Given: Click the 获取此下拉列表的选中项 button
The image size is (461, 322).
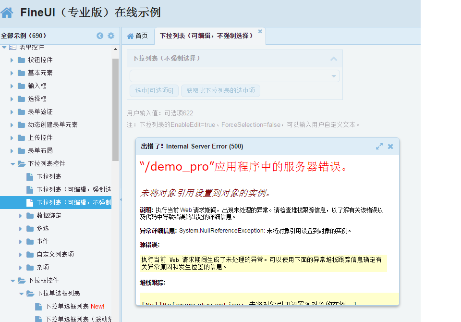Looking at the screenshot, I should click(x=220, y=91).
